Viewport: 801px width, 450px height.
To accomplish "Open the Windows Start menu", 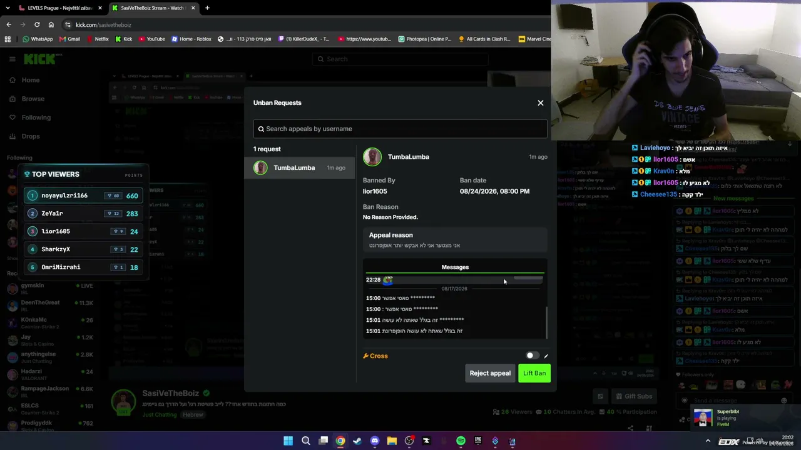I will tap(288, 441).
